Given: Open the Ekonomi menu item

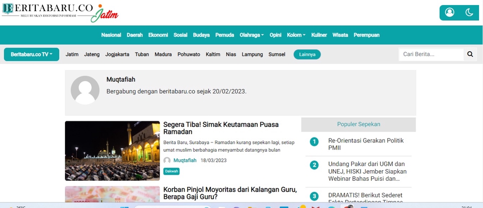Looking at the screenshot, I should (x=158, y=35).
